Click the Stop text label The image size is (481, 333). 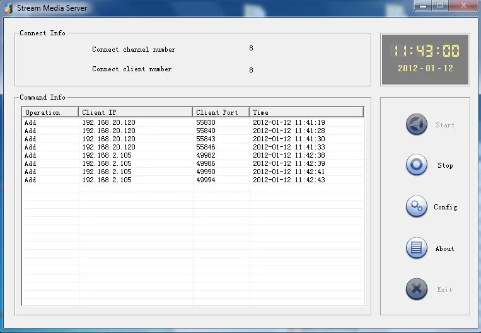[x=445, y=166]
